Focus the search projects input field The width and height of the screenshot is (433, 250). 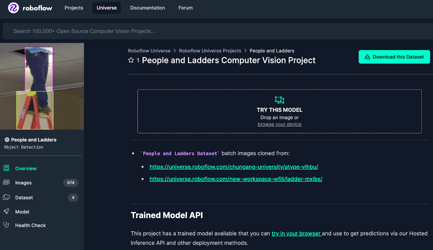(218, 31)
